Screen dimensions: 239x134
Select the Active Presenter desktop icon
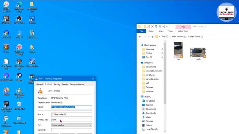click(x=6, y=7)
